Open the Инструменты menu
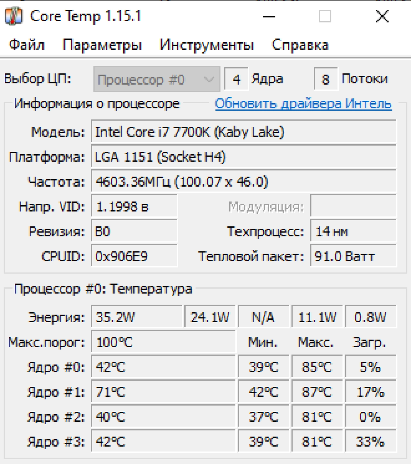 (206, 45)
